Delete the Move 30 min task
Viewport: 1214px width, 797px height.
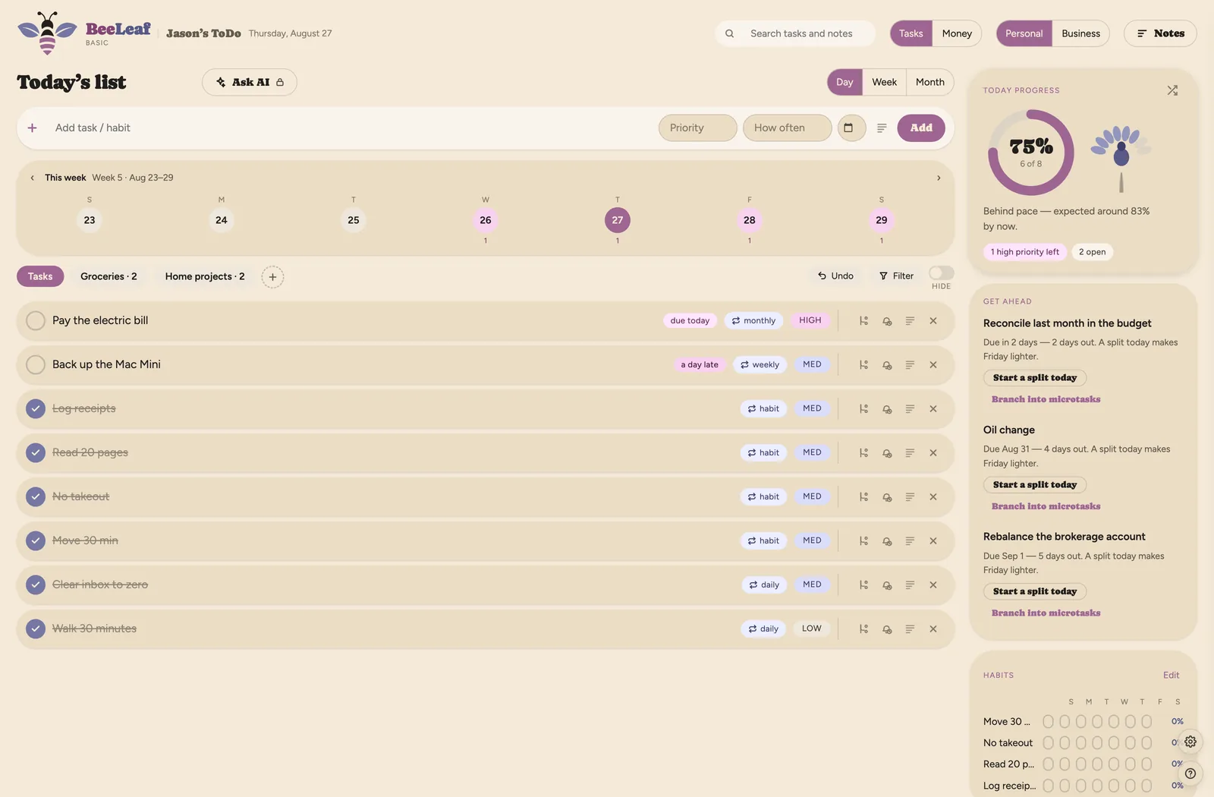[933, 541]
